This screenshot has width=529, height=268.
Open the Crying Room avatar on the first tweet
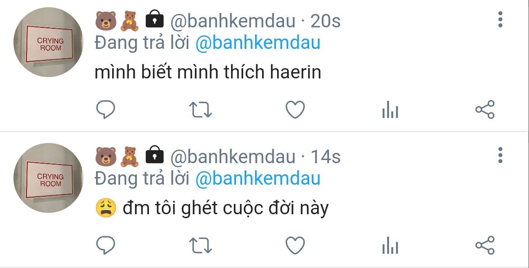pos(48,42)
